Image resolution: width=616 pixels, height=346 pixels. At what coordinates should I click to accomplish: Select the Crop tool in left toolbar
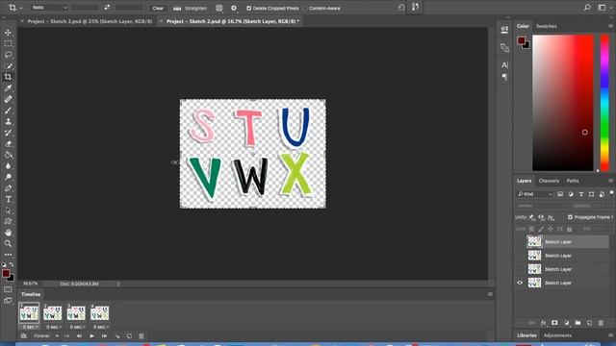coord(8,77)
